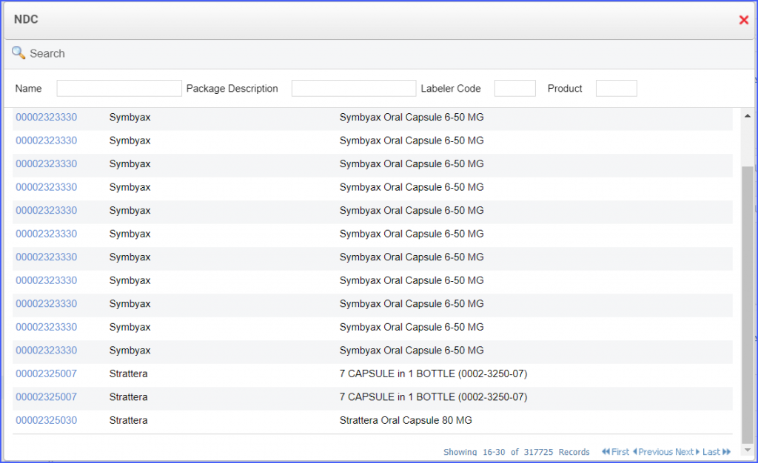Advance to Next page of records
The width and height of the screenshot is (758, 463).
687,452
